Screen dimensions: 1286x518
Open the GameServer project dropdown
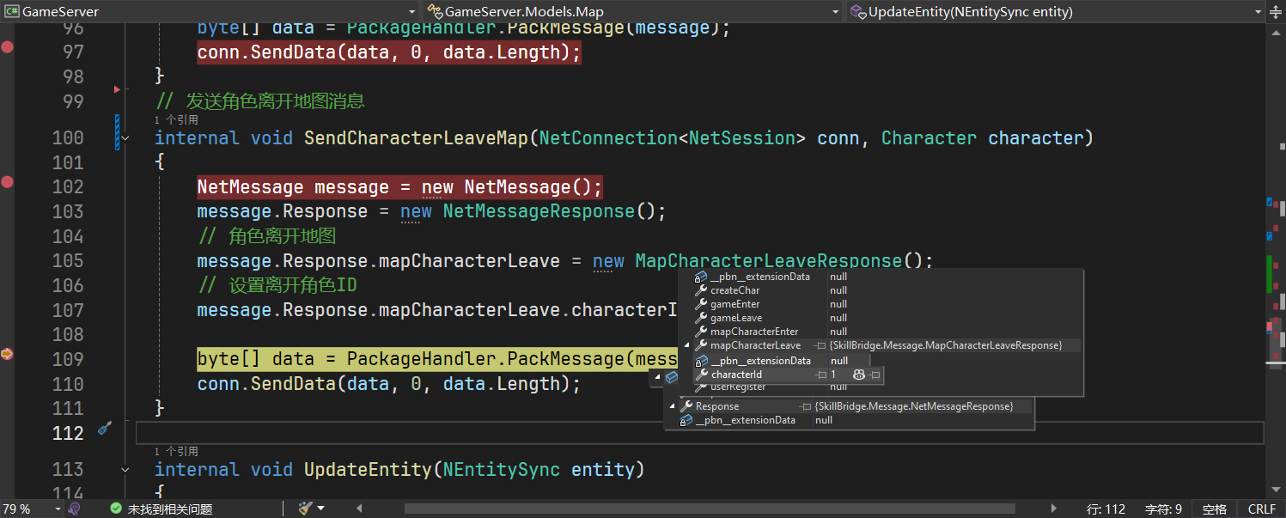click(x=411, y=12)
